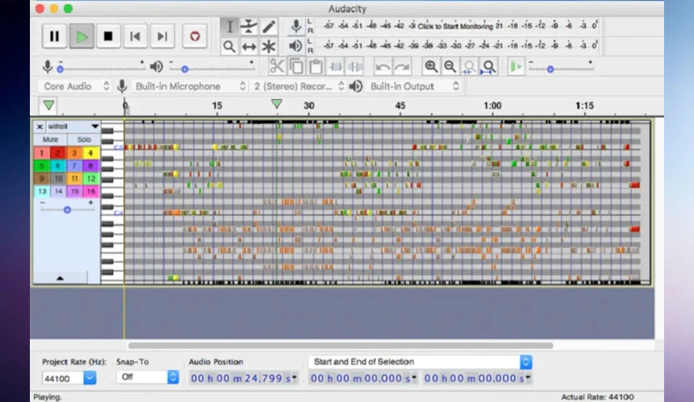The height and width of the screenshot is (402, 694).
Task: Toggle MIDI channel 4 button
Action: point(90,153)
